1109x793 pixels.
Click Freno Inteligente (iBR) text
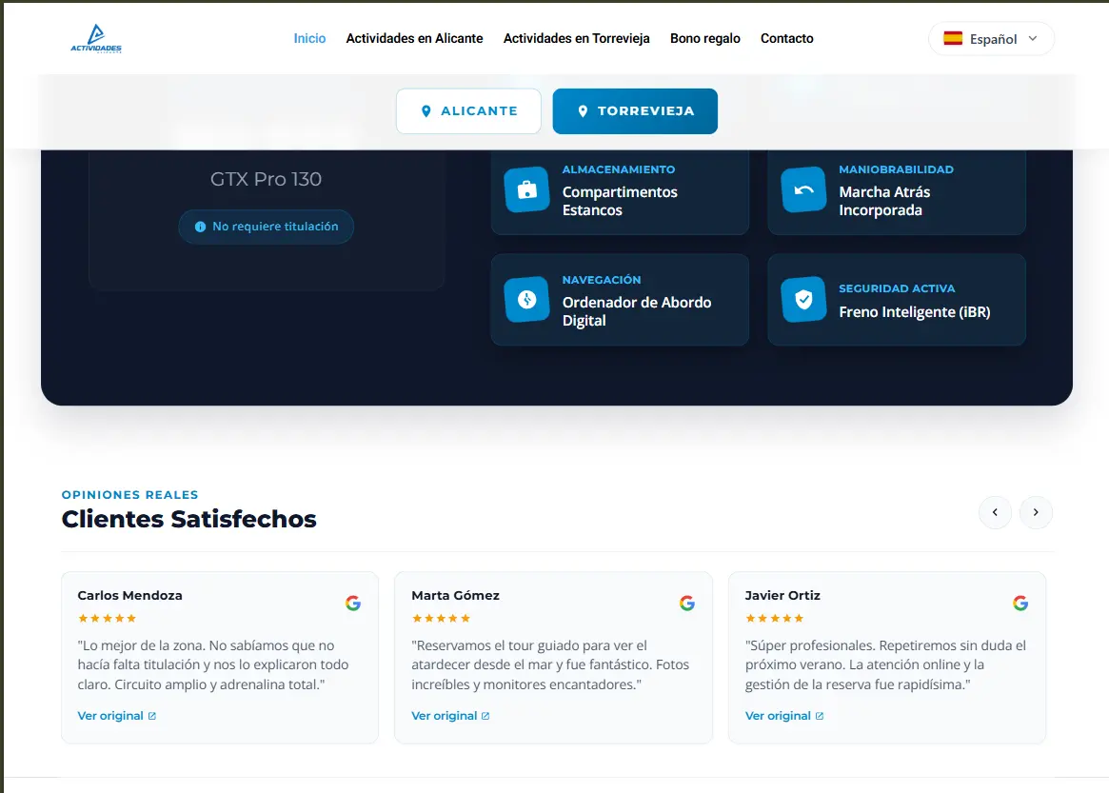pos(915,312)
